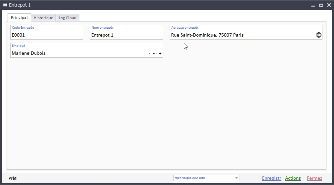Click the Enregistr save link
This screenshot has width=334, height=185.
271,178
